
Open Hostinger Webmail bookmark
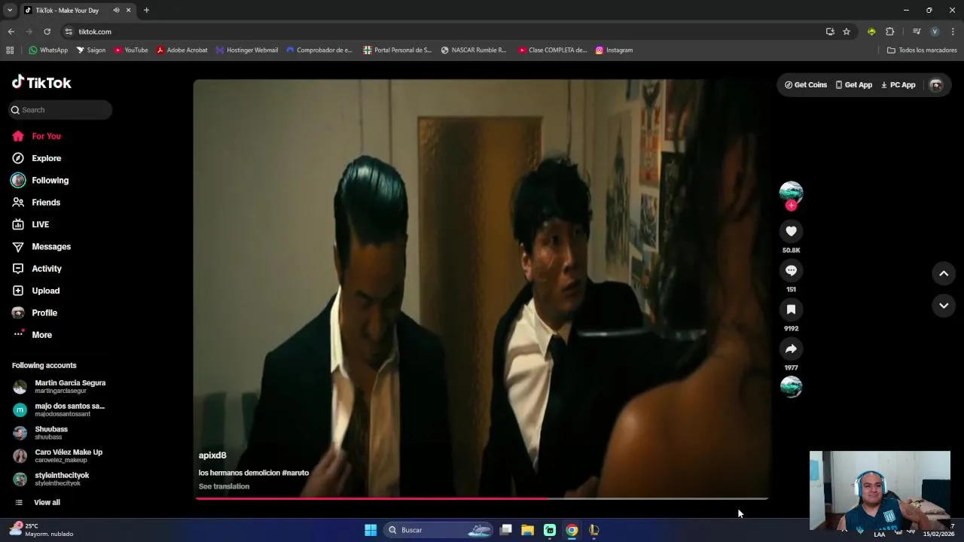[247, 50]
